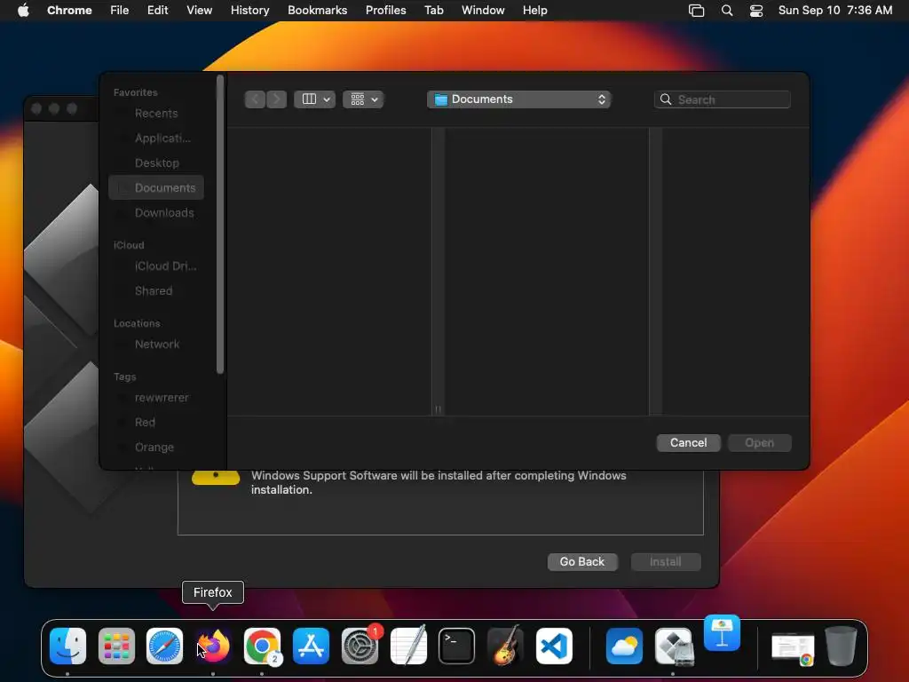909x682 pixels.
Task: Select Documents in the sidebar
Action: (156, 188)
